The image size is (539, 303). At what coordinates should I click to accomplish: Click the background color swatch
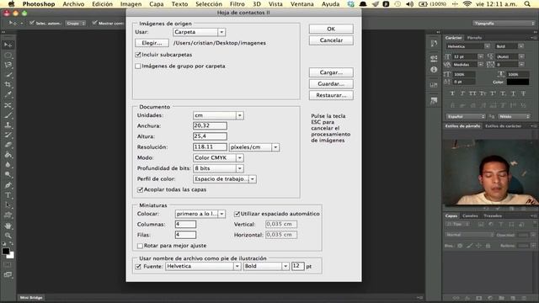pyautogui.click(x=11, y=256)
